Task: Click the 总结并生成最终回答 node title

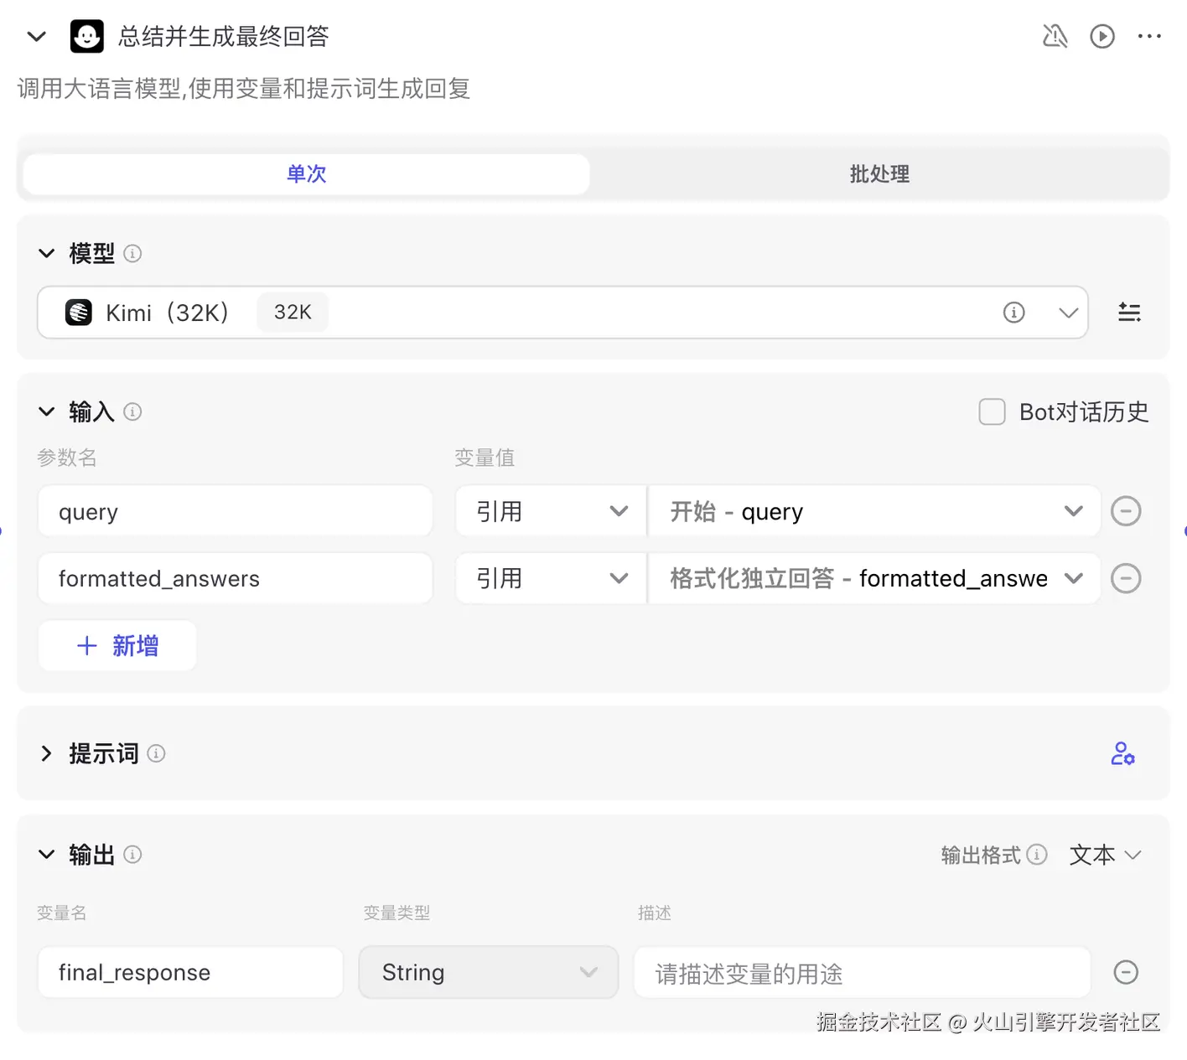Action: (224, 36)
